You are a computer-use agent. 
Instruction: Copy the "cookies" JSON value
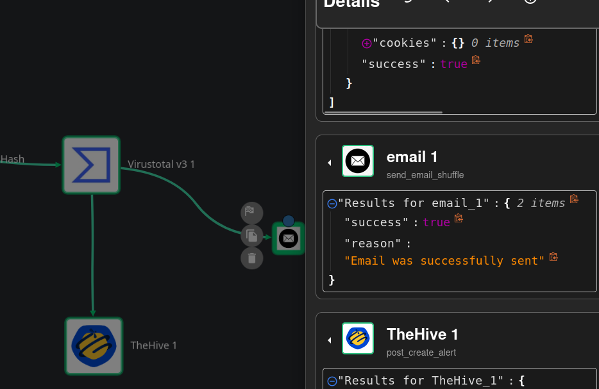tap(528, 39)
